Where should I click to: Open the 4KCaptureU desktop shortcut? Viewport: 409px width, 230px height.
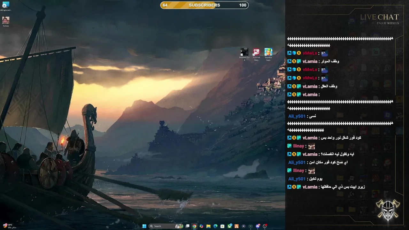click(6, 6)
